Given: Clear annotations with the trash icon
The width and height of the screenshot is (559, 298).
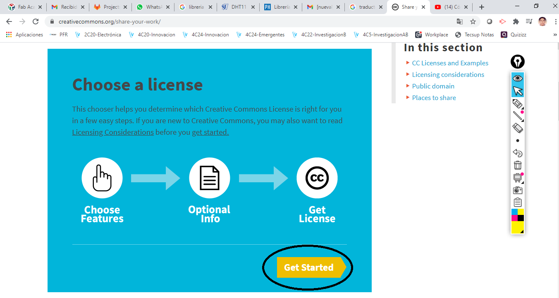Looking at the screenshot, I should pyautogui.click(x=518, y=165).
